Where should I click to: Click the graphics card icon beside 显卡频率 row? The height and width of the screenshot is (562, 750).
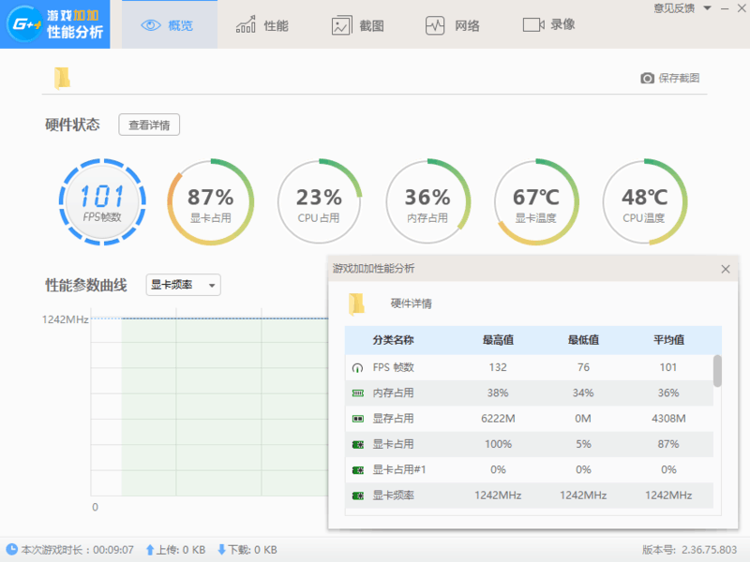point(357,495)
